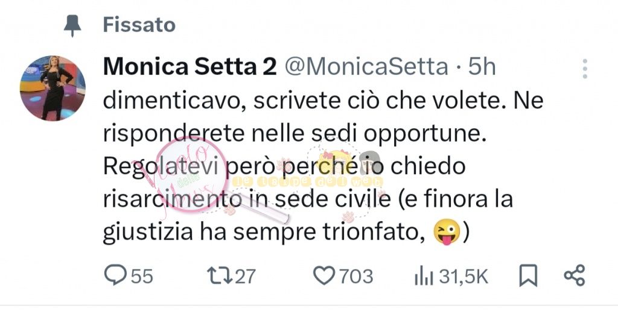Share the tweet via share icon
Image resolution: width=618 pixels, height=312 pixels.
pyautogui.click(x=574, y=276)
